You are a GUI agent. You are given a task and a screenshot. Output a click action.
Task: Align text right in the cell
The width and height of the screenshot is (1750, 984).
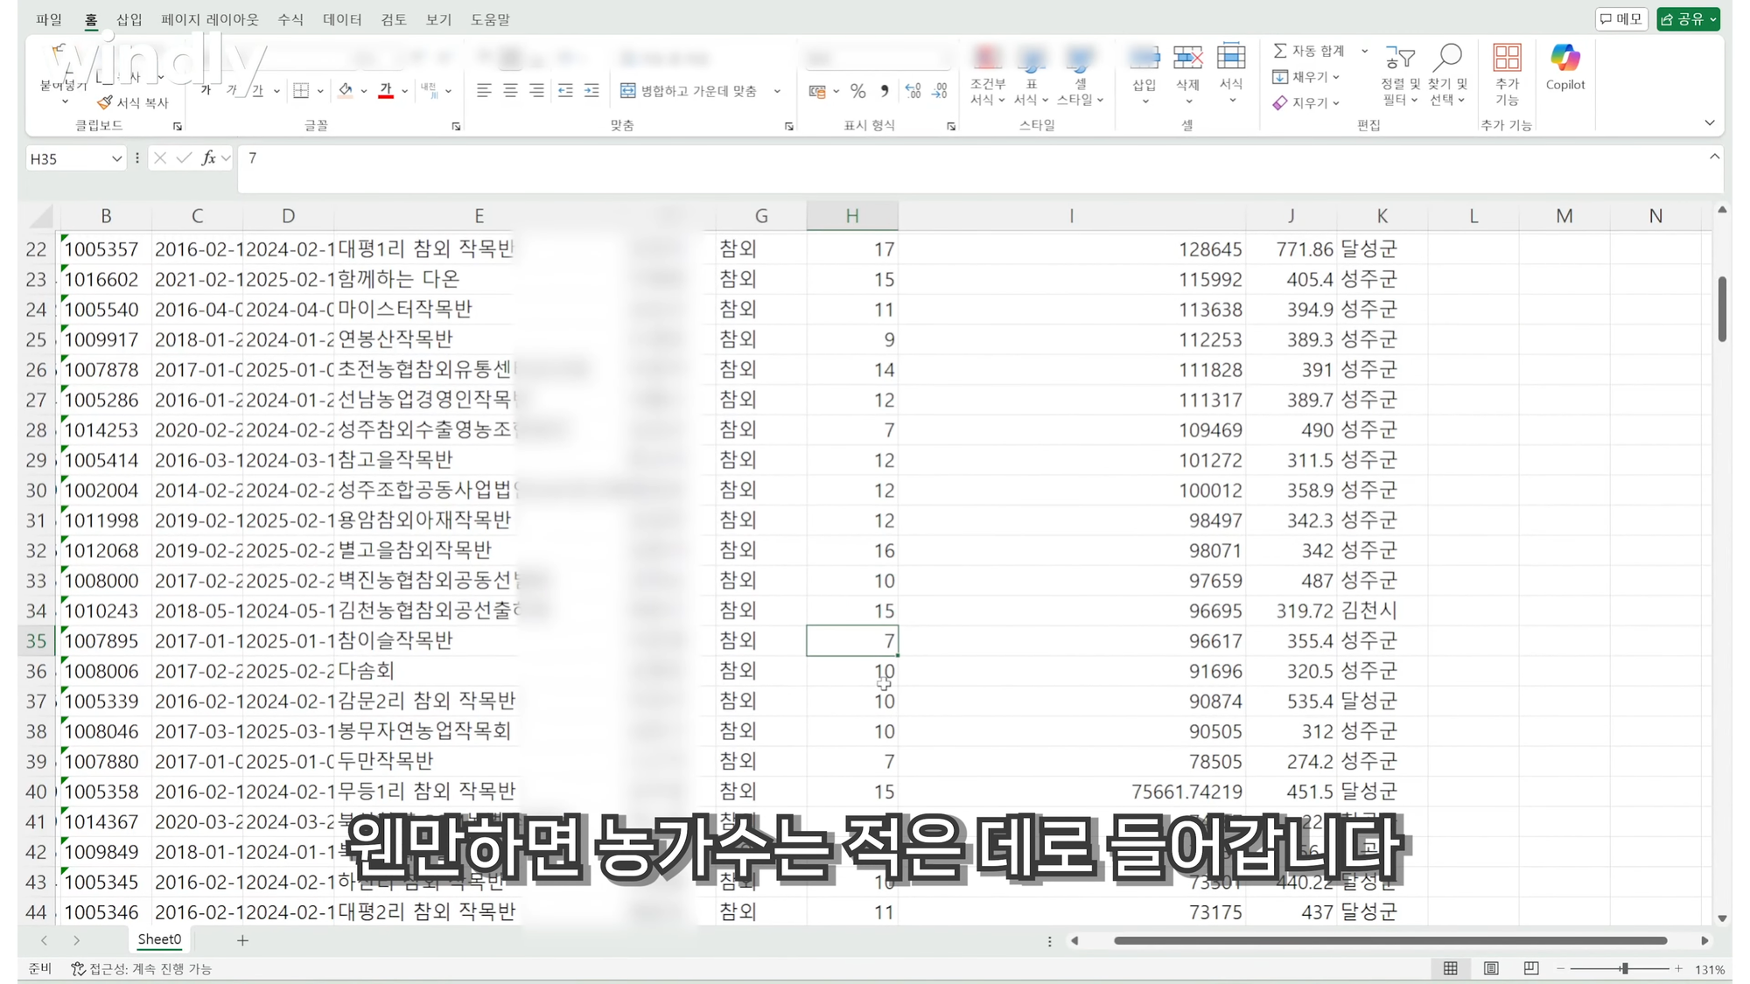(x=536, y=90)
